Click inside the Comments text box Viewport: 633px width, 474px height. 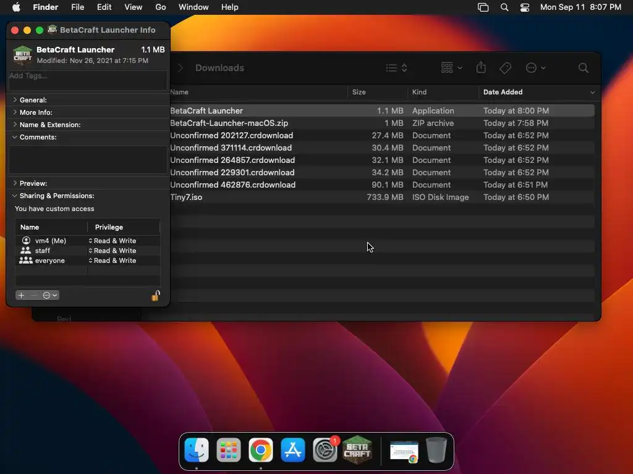(x=88, y=160)
